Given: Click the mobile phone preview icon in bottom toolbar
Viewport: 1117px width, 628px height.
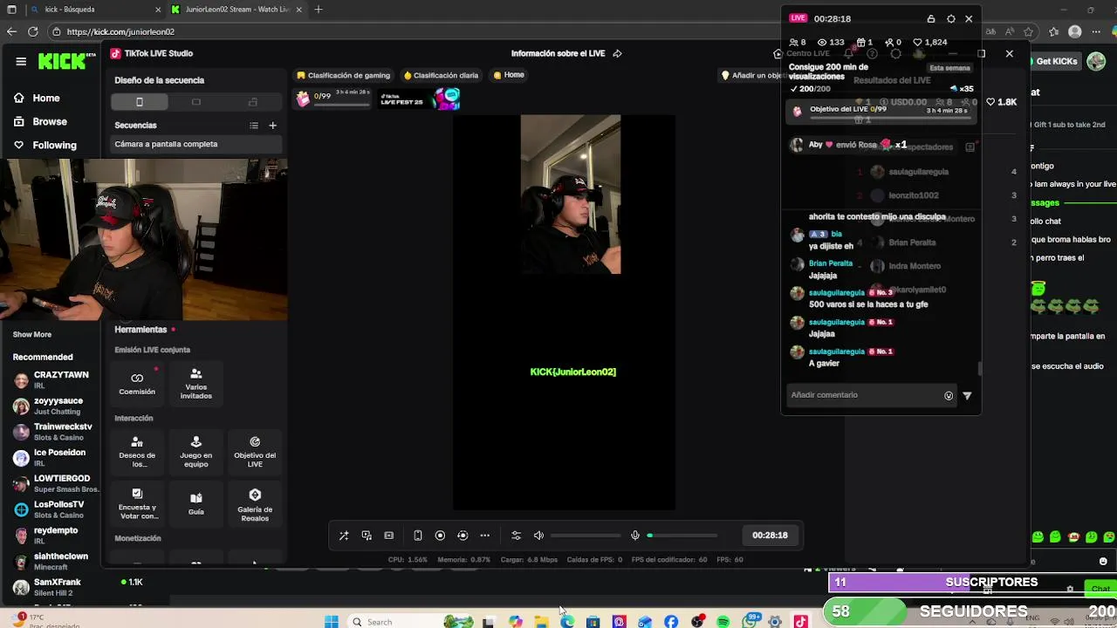Looking at the screenshot, I should pyautogui.click(x=418, y=536).
